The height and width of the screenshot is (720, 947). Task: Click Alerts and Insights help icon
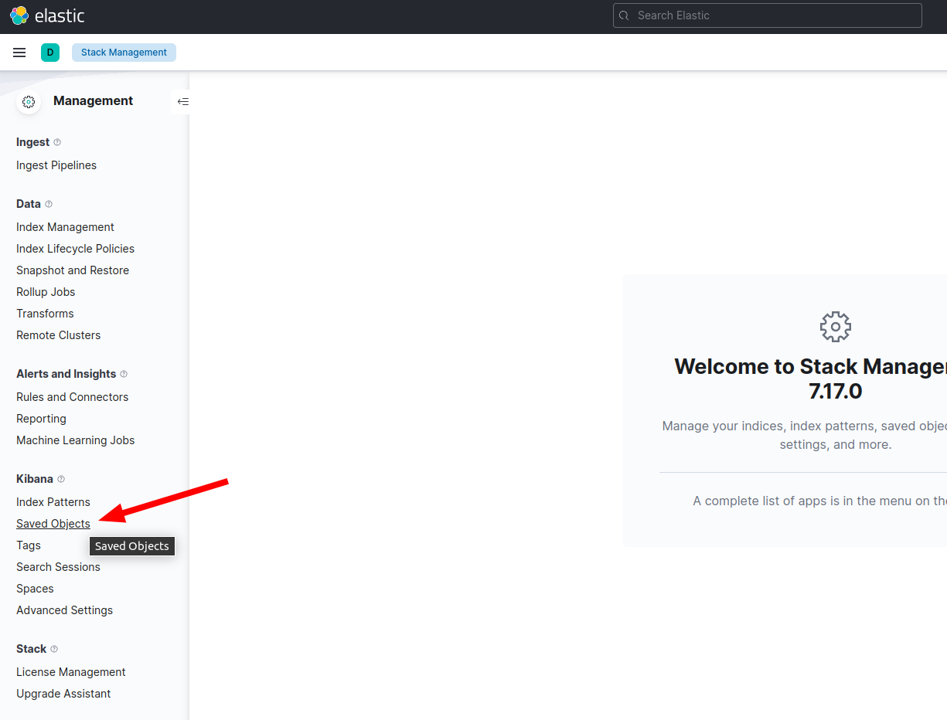(x=124, y=374)
